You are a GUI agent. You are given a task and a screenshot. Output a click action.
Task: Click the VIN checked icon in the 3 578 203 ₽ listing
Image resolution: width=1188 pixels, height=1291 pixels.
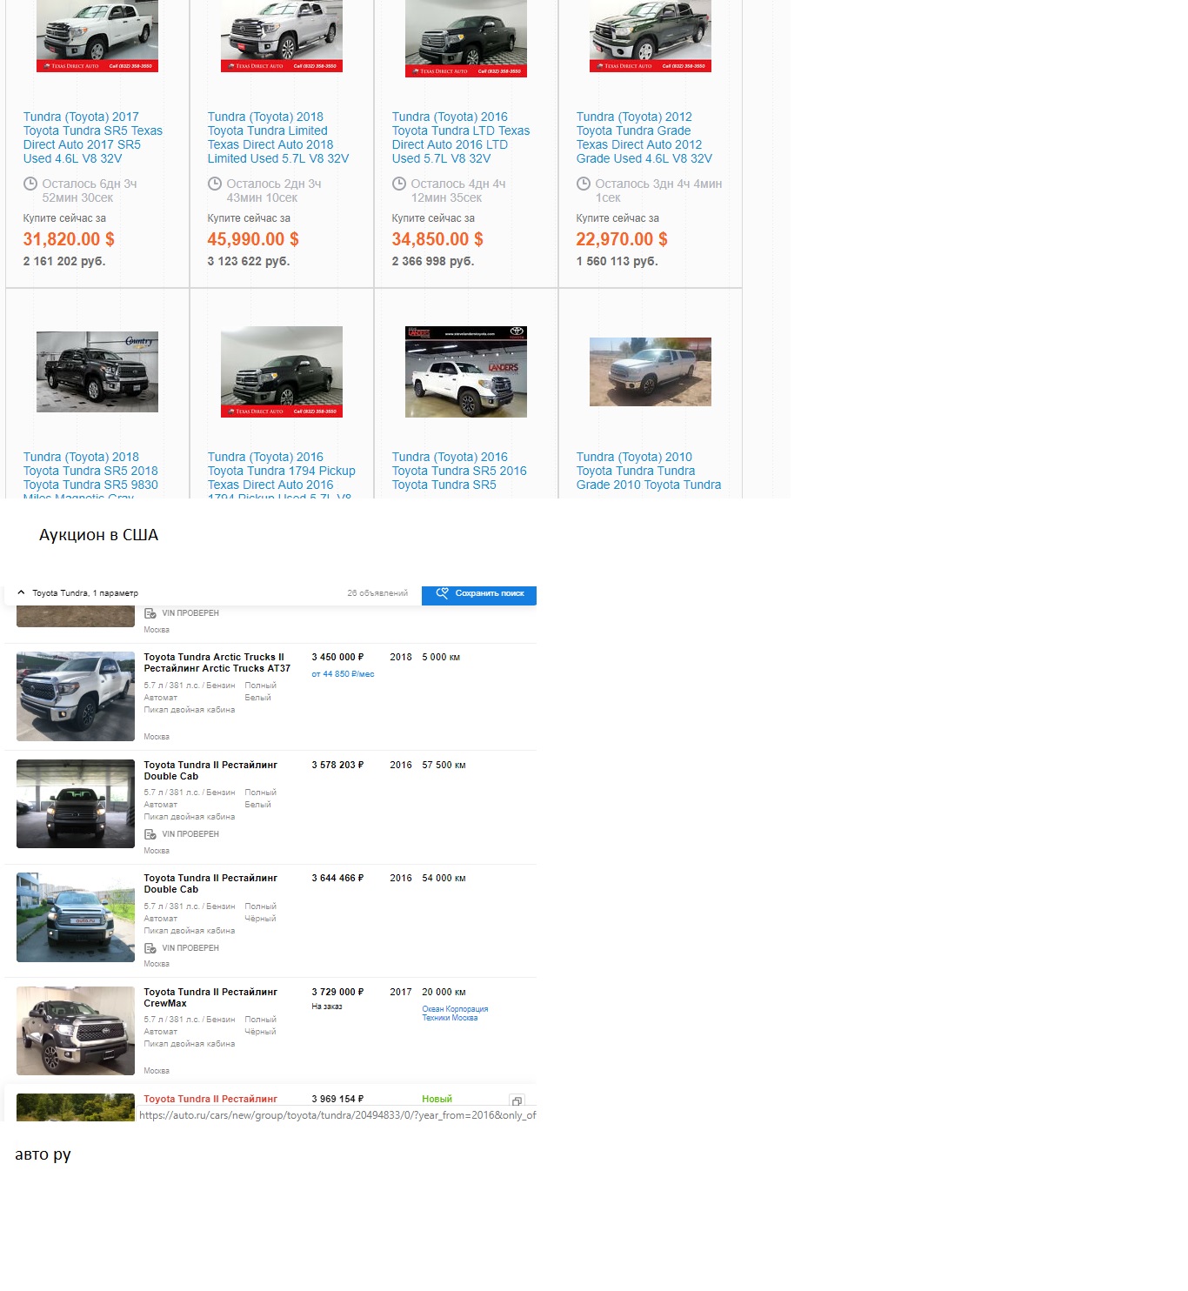point(150,834)
